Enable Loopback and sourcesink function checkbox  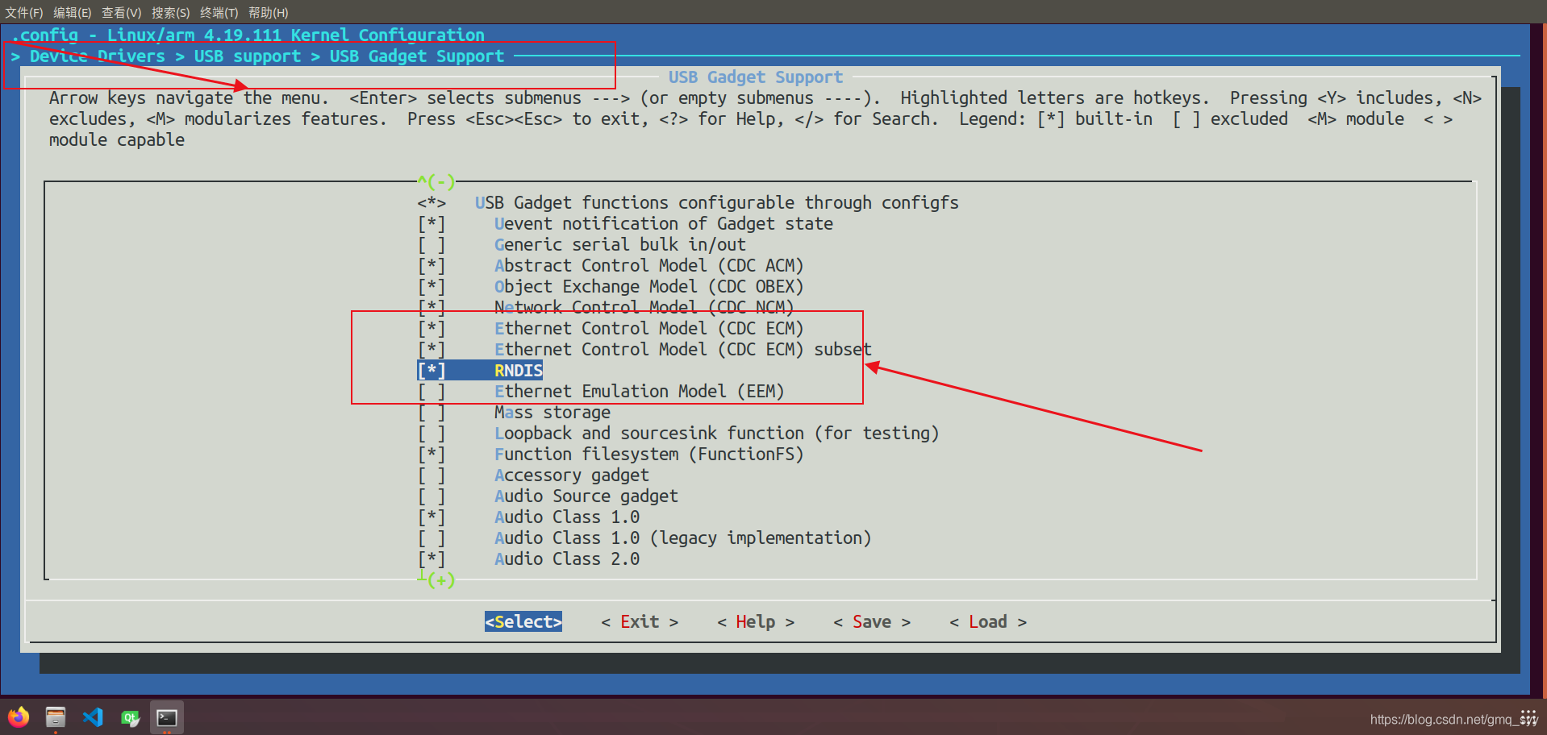[x=432, y=433]
